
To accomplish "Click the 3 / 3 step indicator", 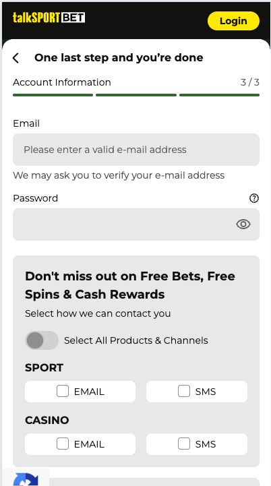I will tap(250, 82).
